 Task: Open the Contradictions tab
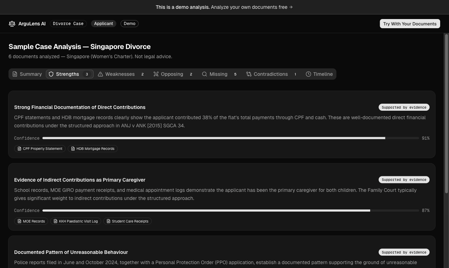coord(271,74)
